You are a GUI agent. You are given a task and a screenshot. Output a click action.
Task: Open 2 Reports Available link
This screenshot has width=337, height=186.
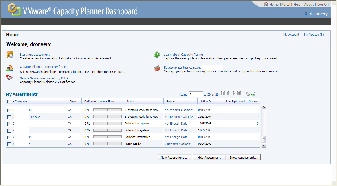(x=178, y=144)
